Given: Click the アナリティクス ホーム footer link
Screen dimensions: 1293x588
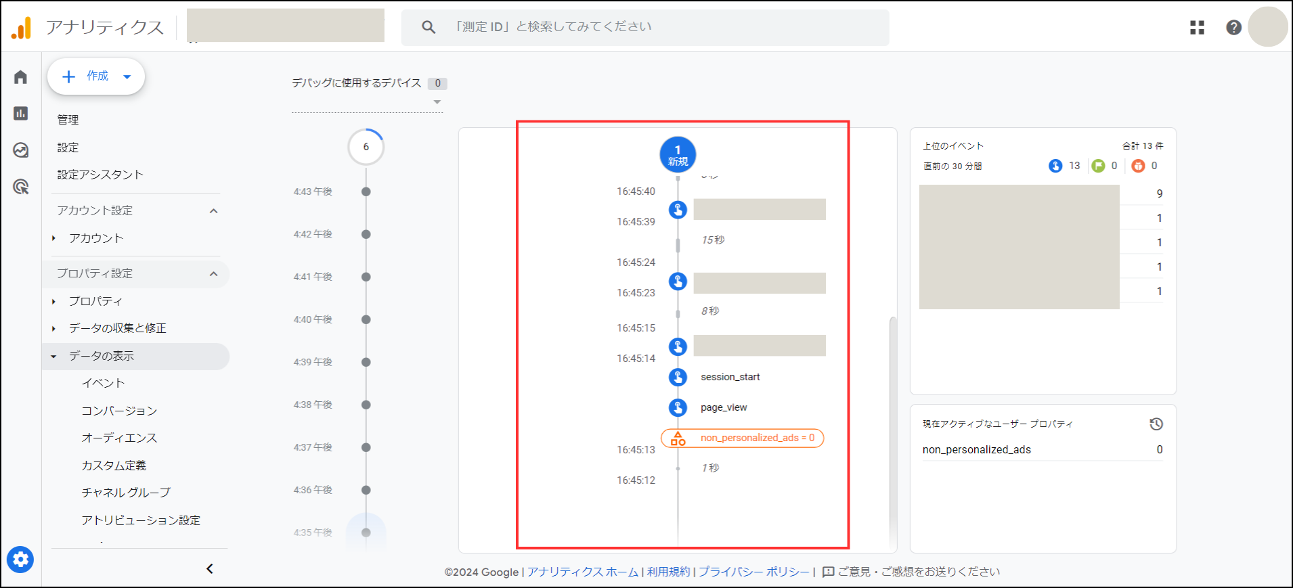Looking at the screenshot, I should (x=583, y=572).
